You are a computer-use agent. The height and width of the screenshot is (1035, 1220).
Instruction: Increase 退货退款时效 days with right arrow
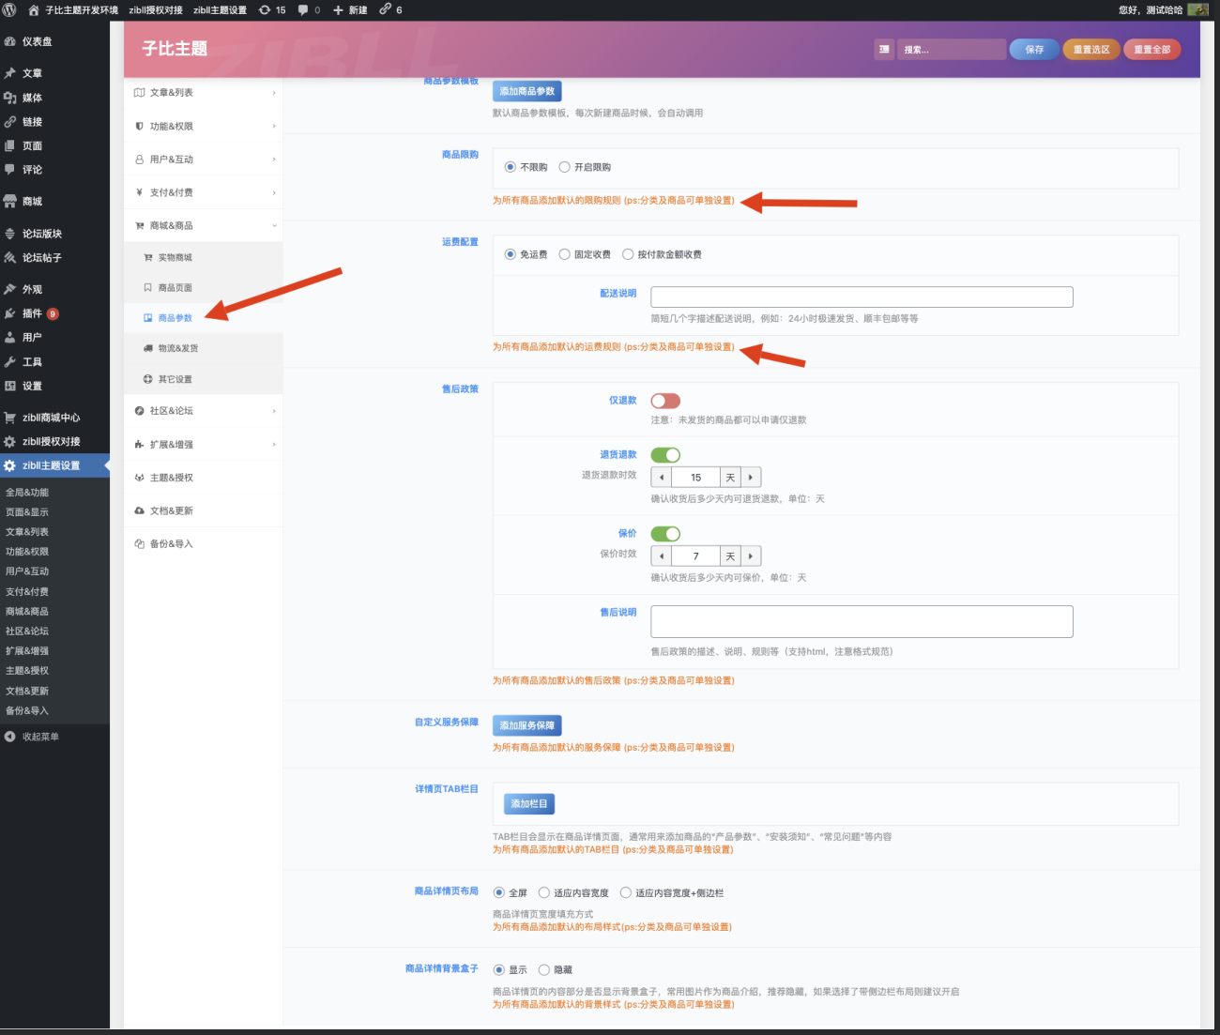(x=751, y=478)
